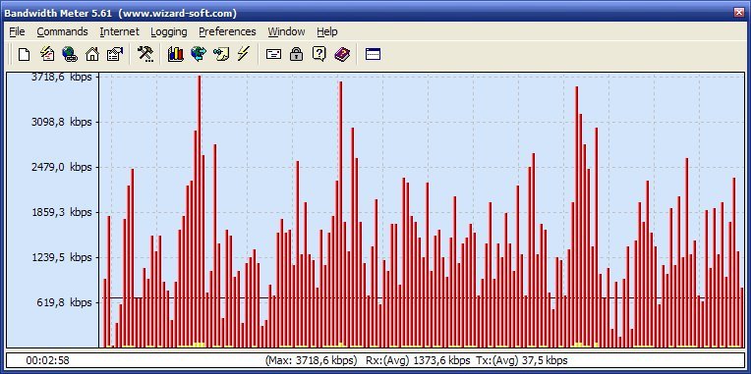This screenshot has width=751, height=374.
Task: Click the 3718,6 kbps axis label
Action: [61, 77]
